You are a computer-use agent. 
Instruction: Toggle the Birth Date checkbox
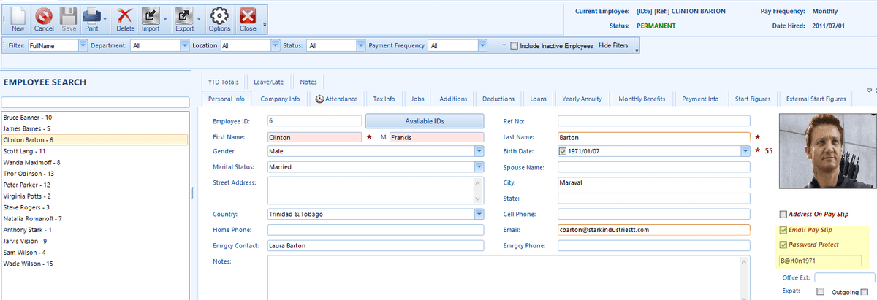click(x=563, y=151)
